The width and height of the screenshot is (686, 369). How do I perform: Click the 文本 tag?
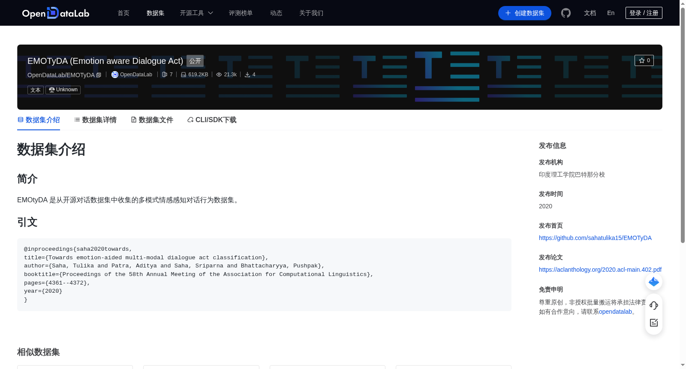point(36,90)
